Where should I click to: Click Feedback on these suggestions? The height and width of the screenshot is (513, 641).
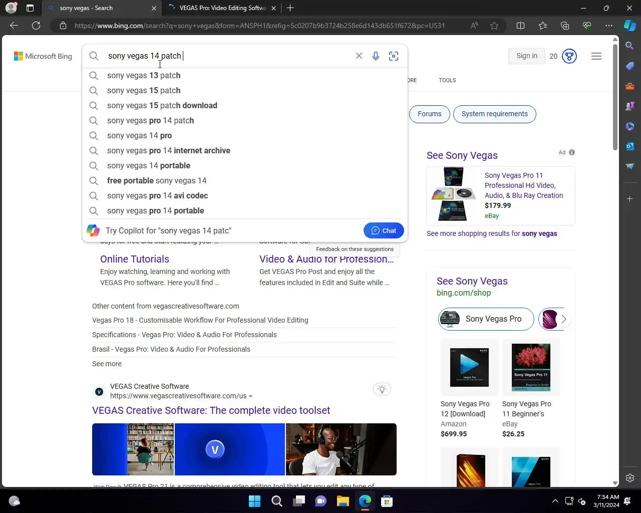pyautogui.click(x=355, y=249)
